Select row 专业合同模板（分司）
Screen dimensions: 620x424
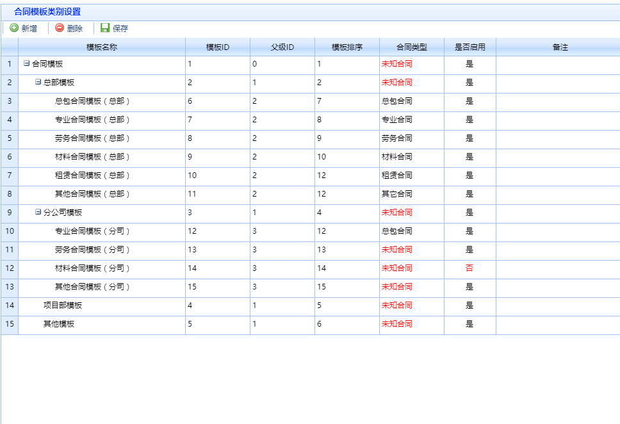[311, 231]
